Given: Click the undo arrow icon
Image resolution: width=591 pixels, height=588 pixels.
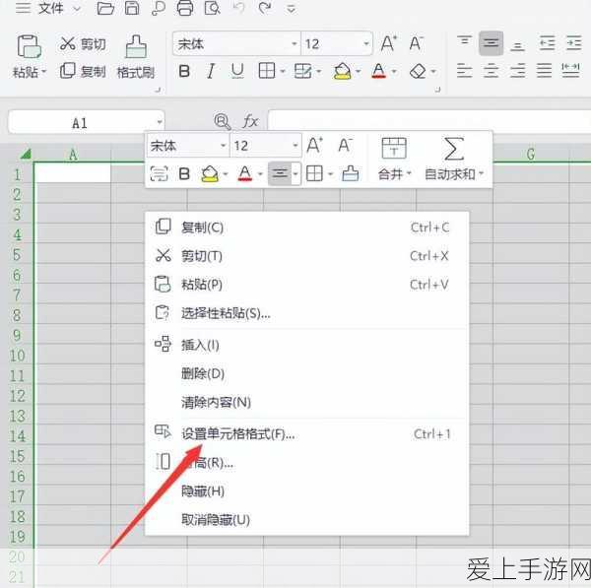Looking at the screenshot, I should point(239,8).
